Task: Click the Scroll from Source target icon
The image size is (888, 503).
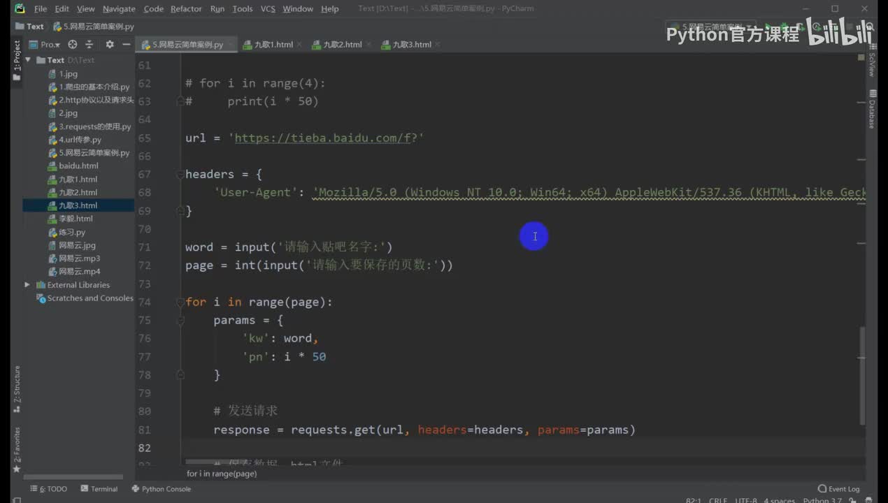Action: point(73,44)
